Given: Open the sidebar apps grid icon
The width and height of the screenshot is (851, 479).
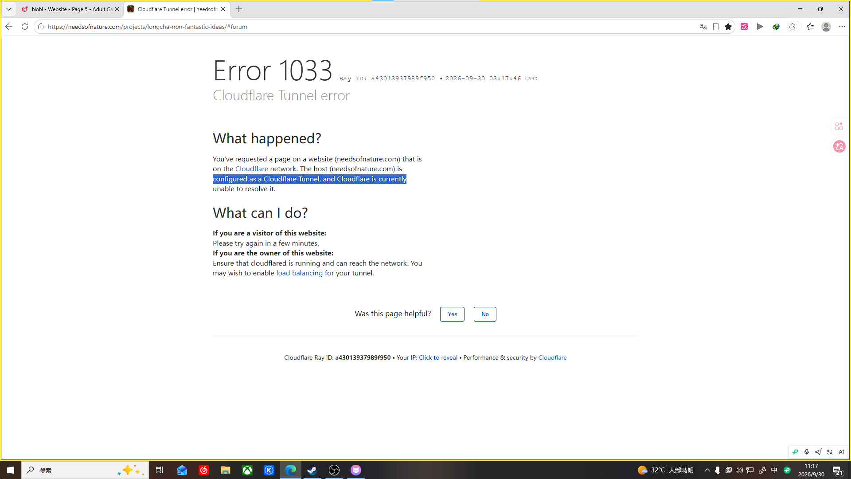Looking at the screenshot, I should 839,126.
